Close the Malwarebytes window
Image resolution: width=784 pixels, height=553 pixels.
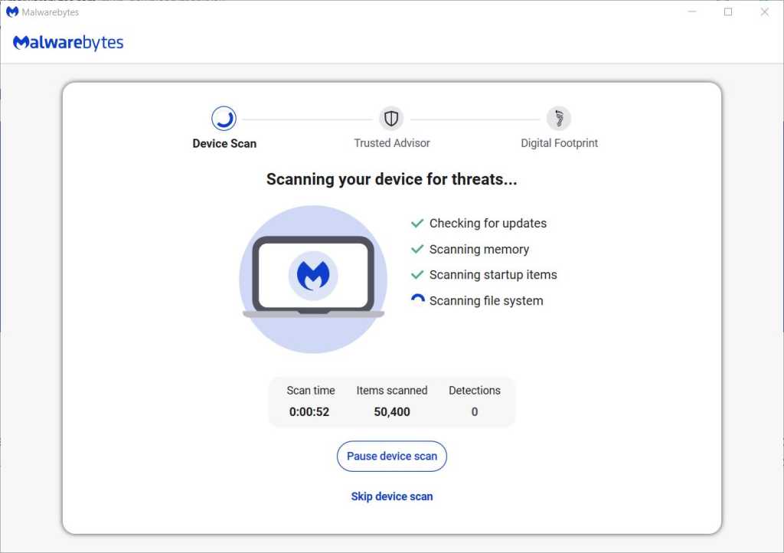point(765,11)
